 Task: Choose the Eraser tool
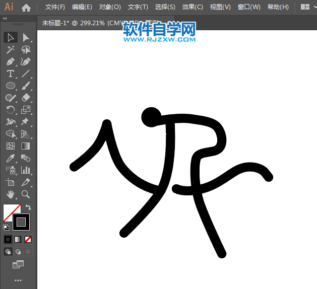(x=26, y=98)
